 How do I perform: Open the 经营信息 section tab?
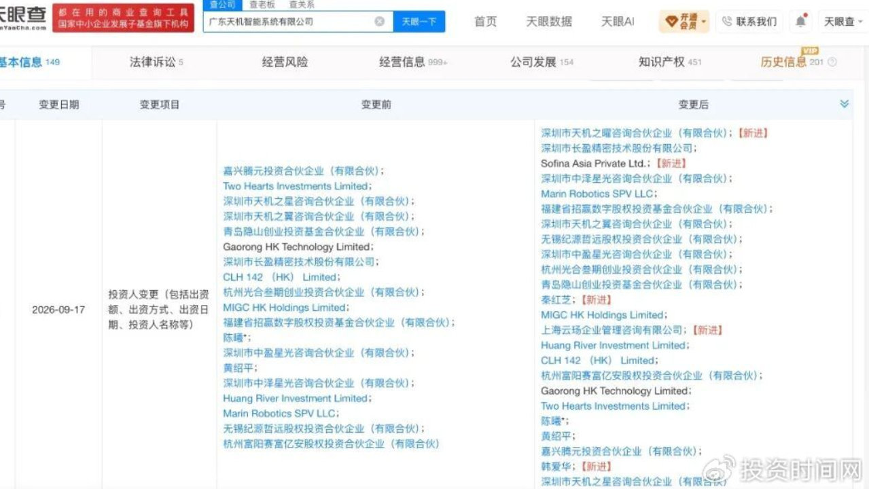(x=413, y=62)
